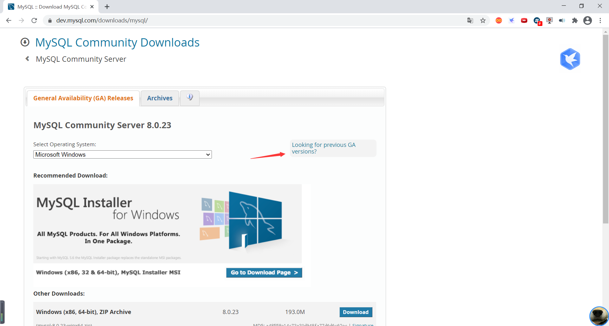The height and width of the screenshot is (326, 609).
Task: Open a new browser tab
Action: pos(107,7)
